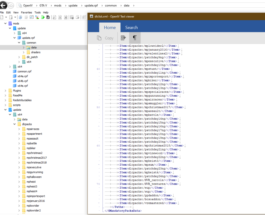Click the GTA V breadcrumb segment
Image resolution: width=265 pixels, height=215 pixels.
point(43,5)
